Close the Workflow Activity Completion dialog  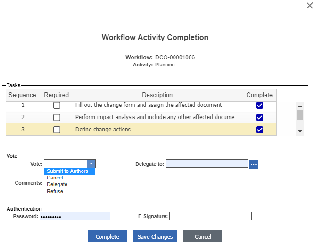pyautogui.click(x=309, y=6)
